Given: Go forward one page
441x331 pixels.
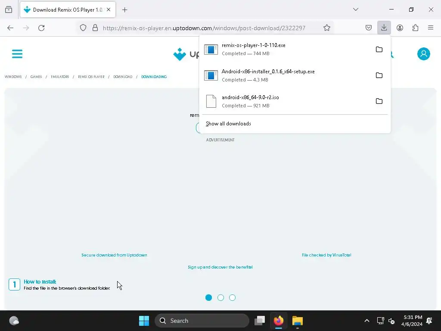Looking at the screenshot, I should coord(26,28).
